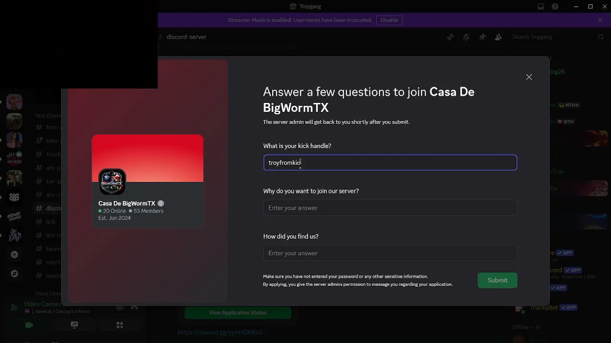Select TruckyBot in the member list

544,308
